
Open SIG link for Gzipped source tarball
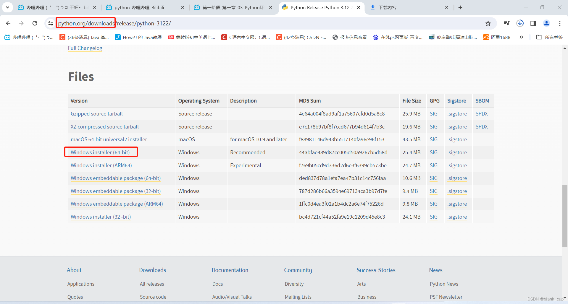[433, 114]
